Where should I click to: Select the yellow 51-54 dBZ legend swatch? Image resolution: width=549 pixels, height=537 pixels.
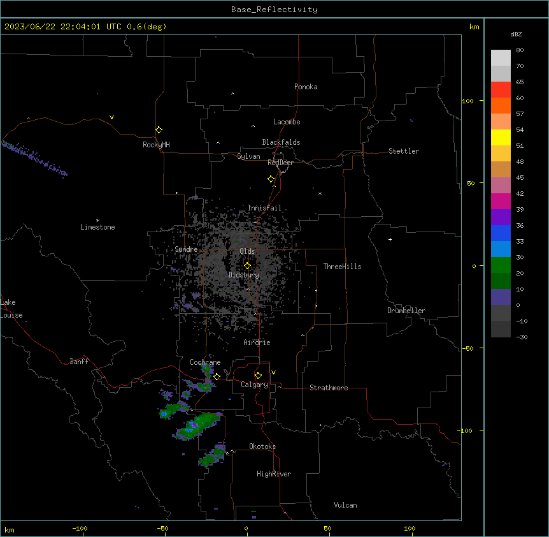point(501,137)
